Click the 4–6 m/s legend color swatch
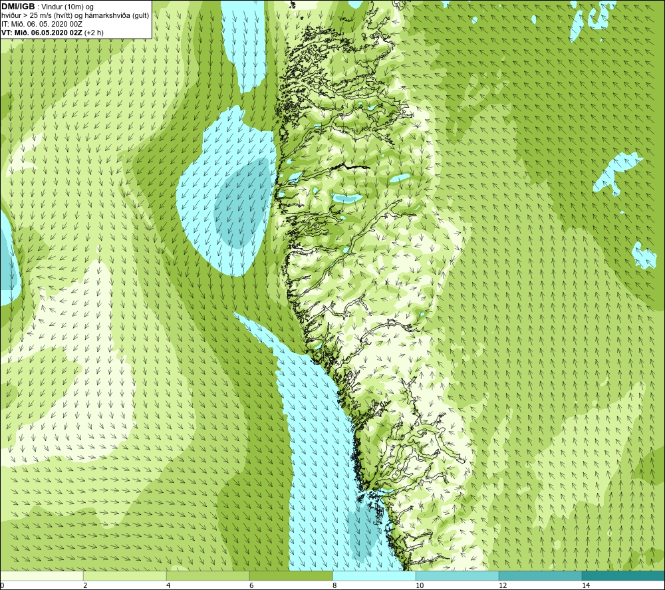This screenshot has height=590, width=665. pyautogui.click(x=207, y=575)
